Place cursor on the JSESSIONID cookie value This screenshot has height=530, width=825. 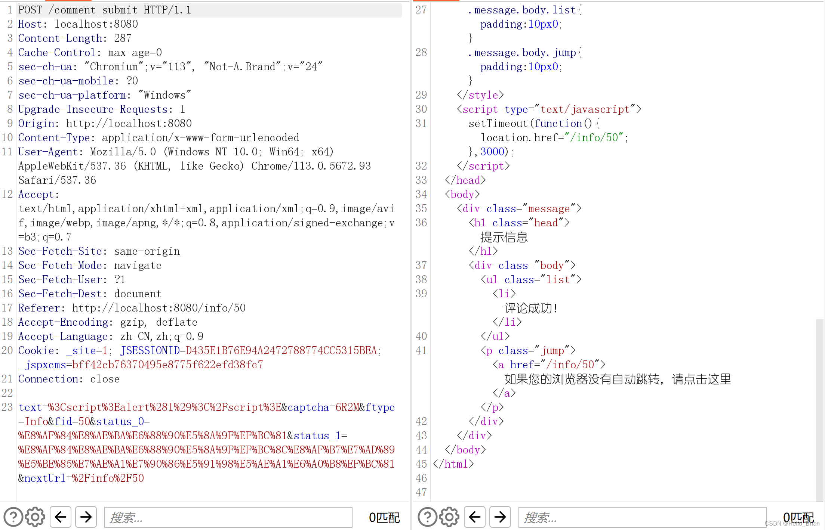(x=280, y=351)
